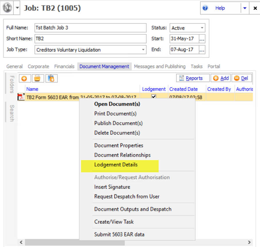Screen dimensions: 260x247
Task: Click the application gear logo icon
Action: tap(7, 8)
